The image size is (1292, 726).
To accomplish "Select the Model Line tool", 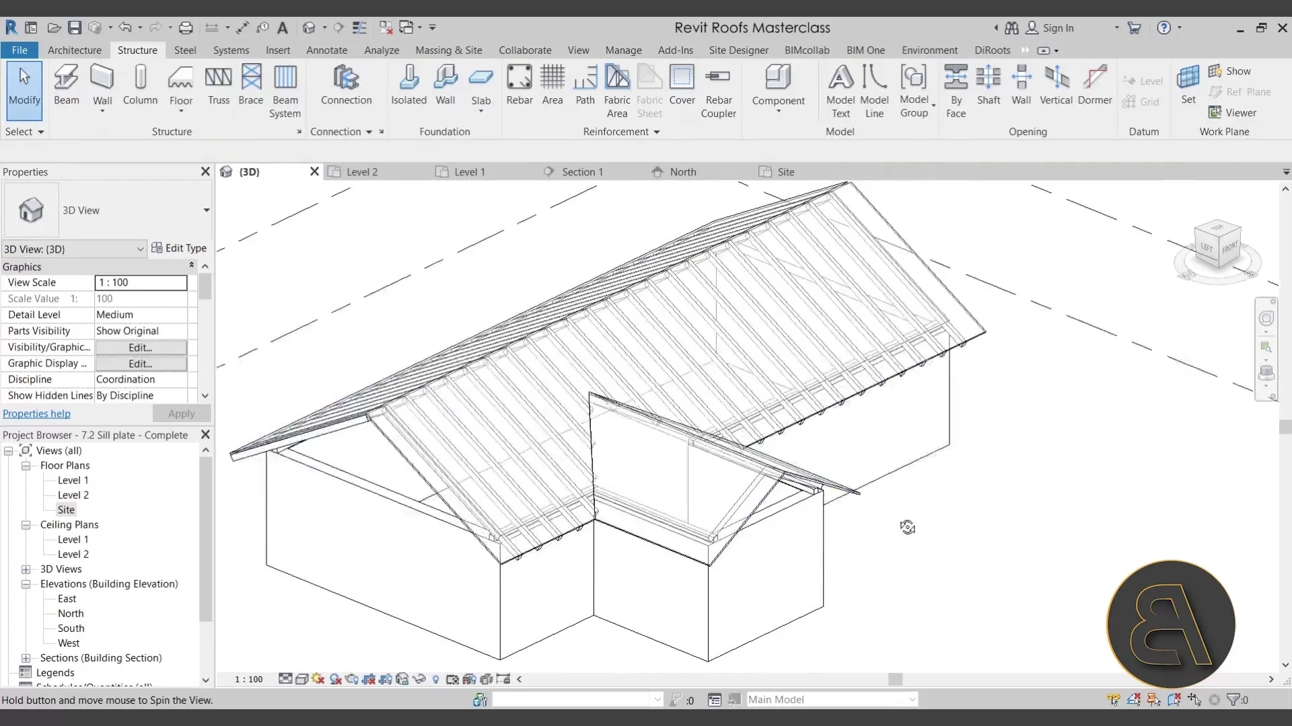I will click(874, 91).
